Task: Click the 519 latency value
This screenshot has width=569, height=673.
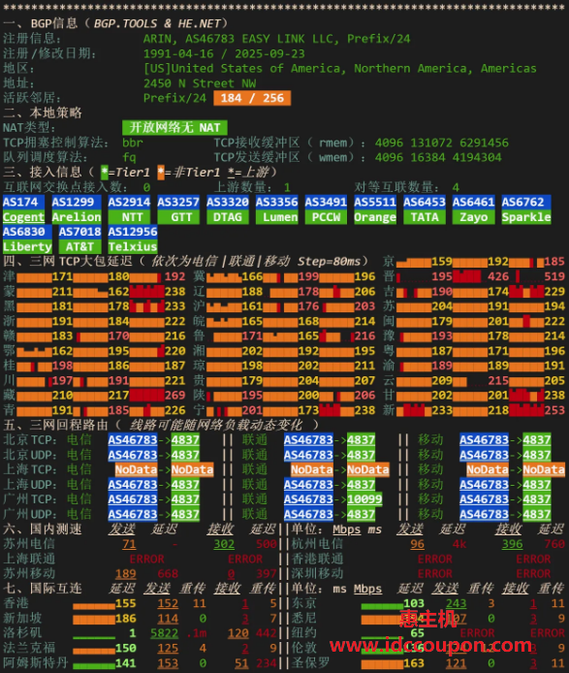Action: click(554, 276)
